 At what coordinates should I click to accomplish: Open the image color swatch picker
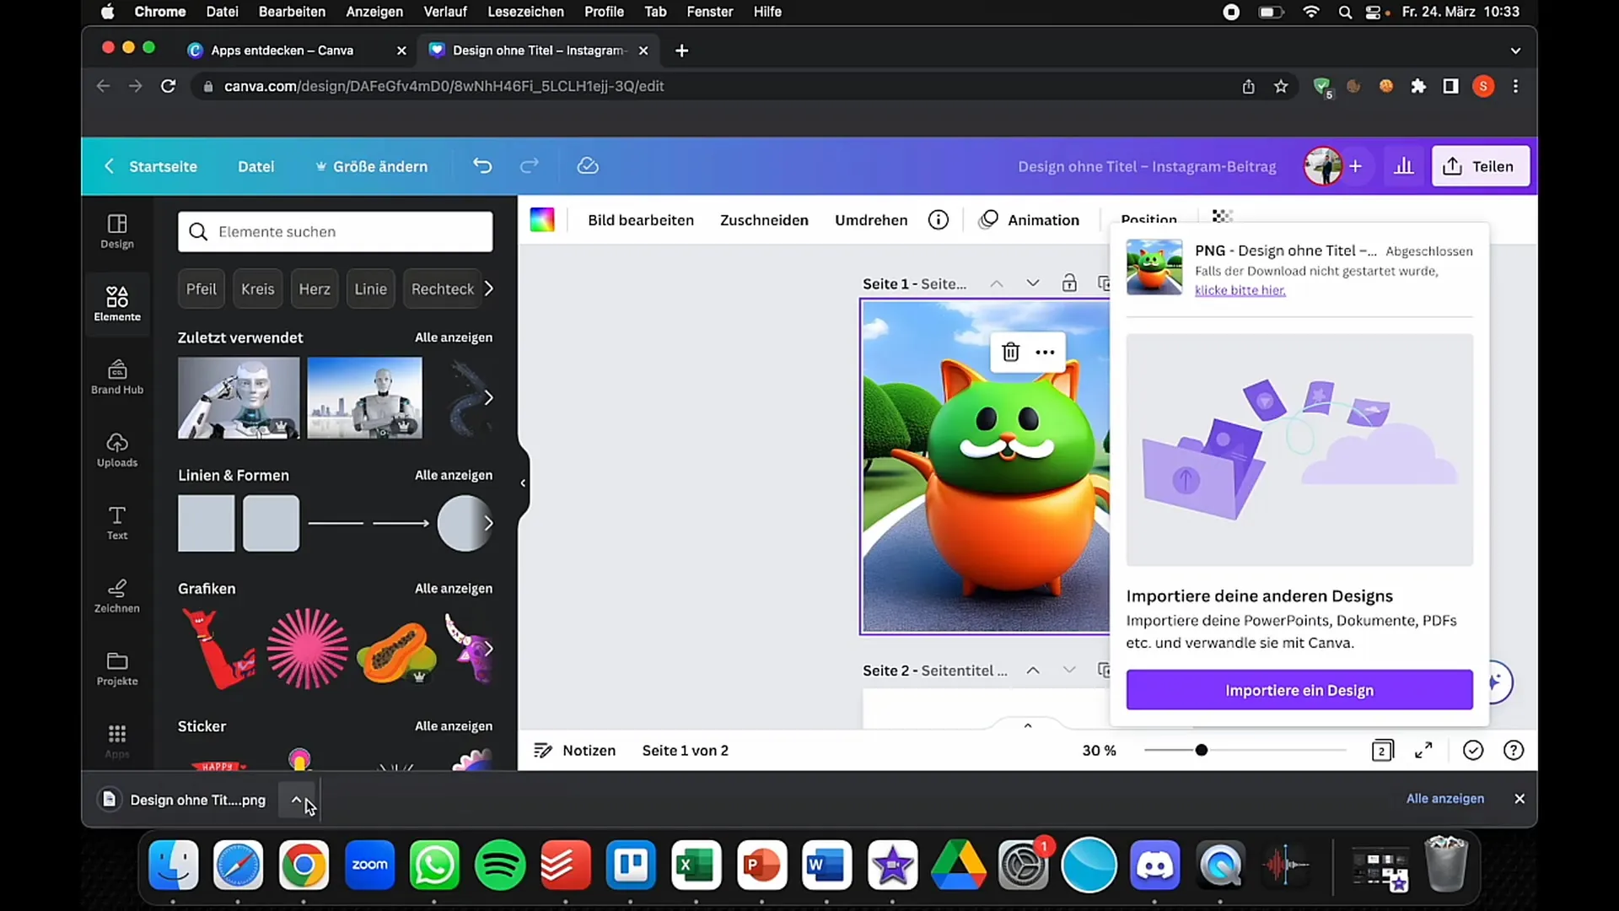(x=542, y=220)
